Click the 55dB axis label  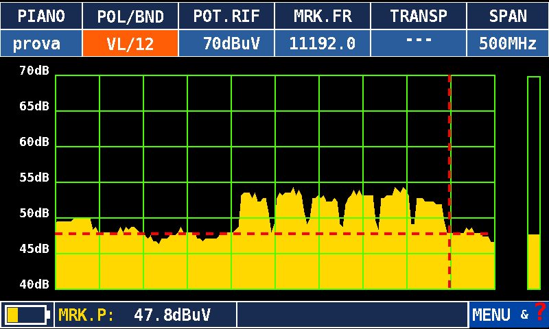tap(34, 178)
